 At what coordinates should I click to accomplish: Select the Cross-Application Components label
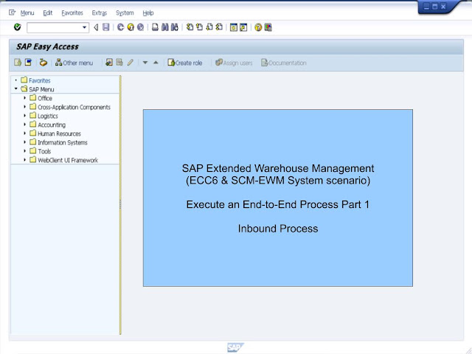pyautogui.click(x=74, y=107)
